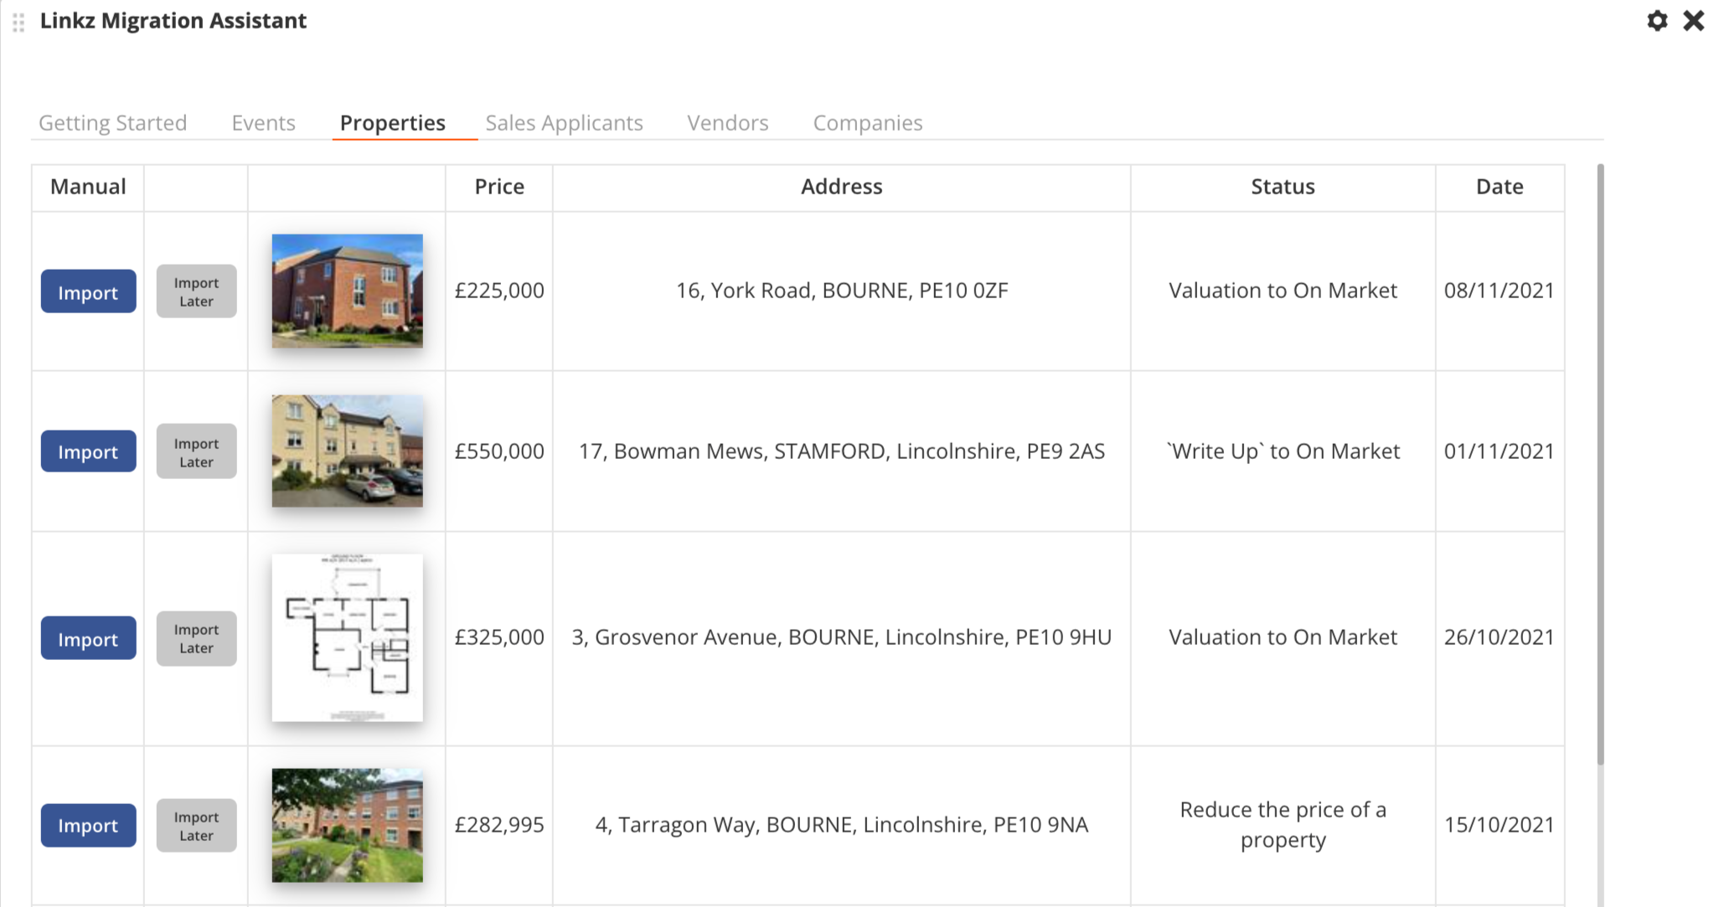Viewport: 1714px width, 907px height.
Task: Open the red brick house photo thumbnail
Action: click(x=347, y=291)
